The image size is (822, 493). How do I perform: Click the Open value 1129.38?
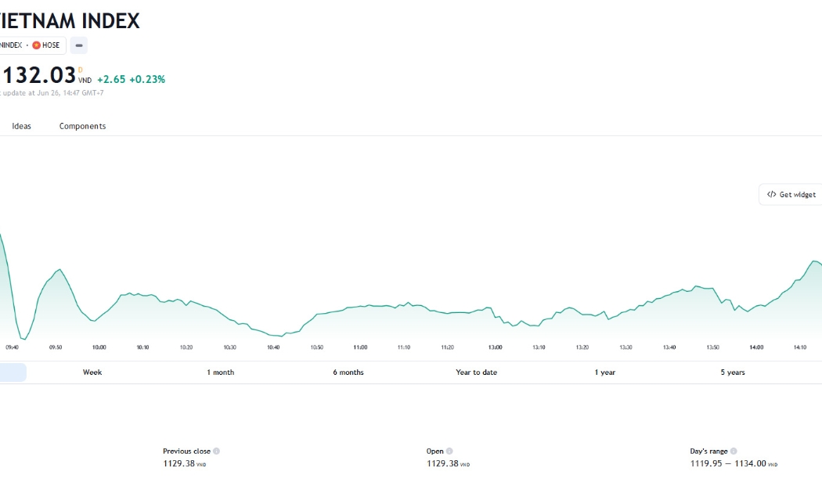click(442, 464)
